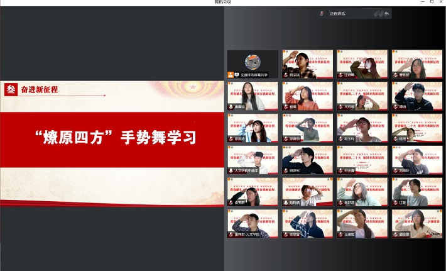
Task: Click the orange person icon on the screen share tile
Action: click(231, 75)
